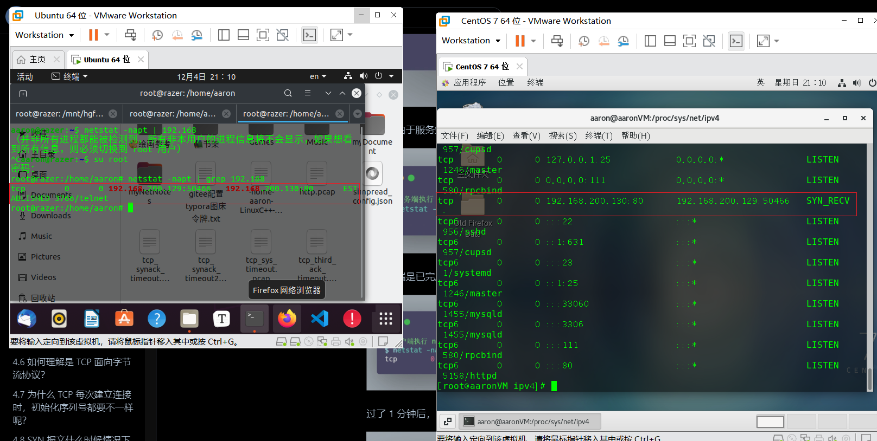Take a snapshot of the CentOS VM
The height and width of the screenshot is (441, 877).
(x=584, y=41)
